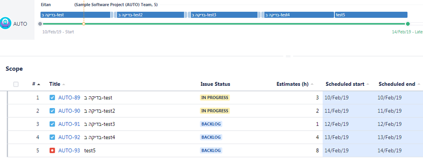Select the test3 bar in timeline
The height and width of the screenshot is (158, 423).
(224, 15)
